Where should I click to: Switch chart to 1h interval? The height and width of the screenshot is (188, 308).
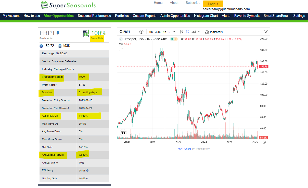165,32
